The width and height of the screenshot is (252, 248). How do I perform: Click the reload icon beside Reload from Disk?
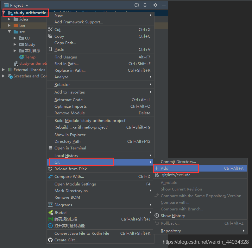click(x=50, y=169)
